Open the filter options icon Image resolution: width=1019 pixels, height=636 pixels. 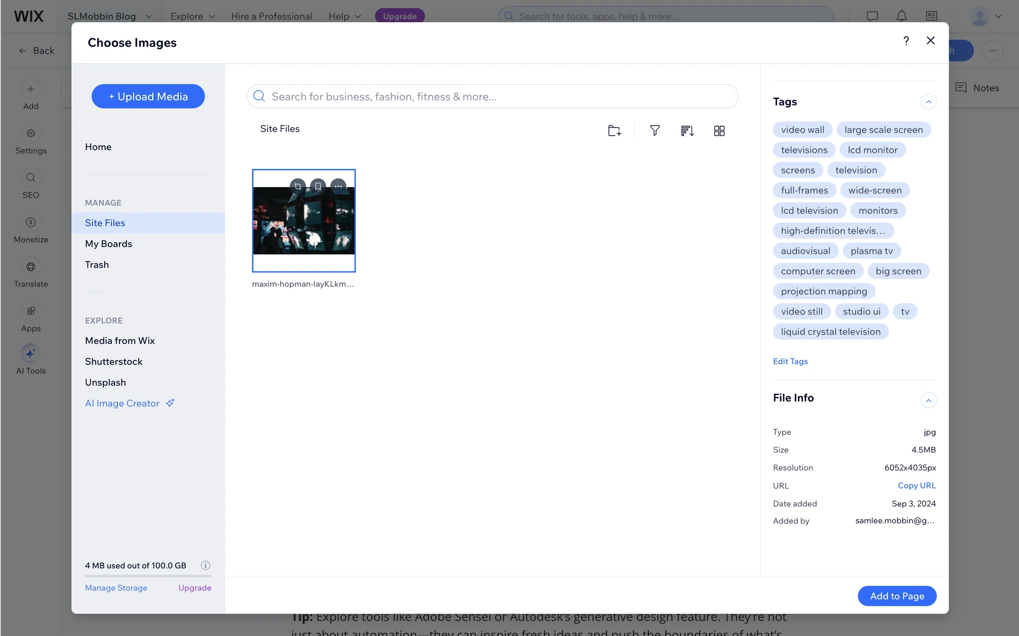pos(655,131)
